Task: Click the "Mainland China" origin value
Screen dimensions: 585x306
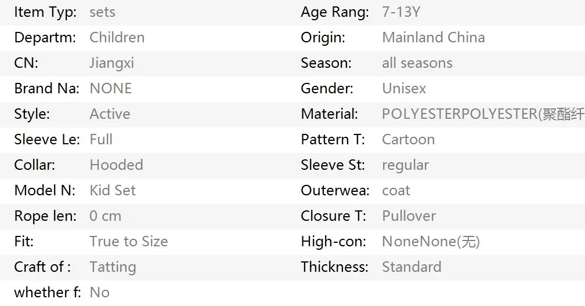Action: (x=433, y=38)
